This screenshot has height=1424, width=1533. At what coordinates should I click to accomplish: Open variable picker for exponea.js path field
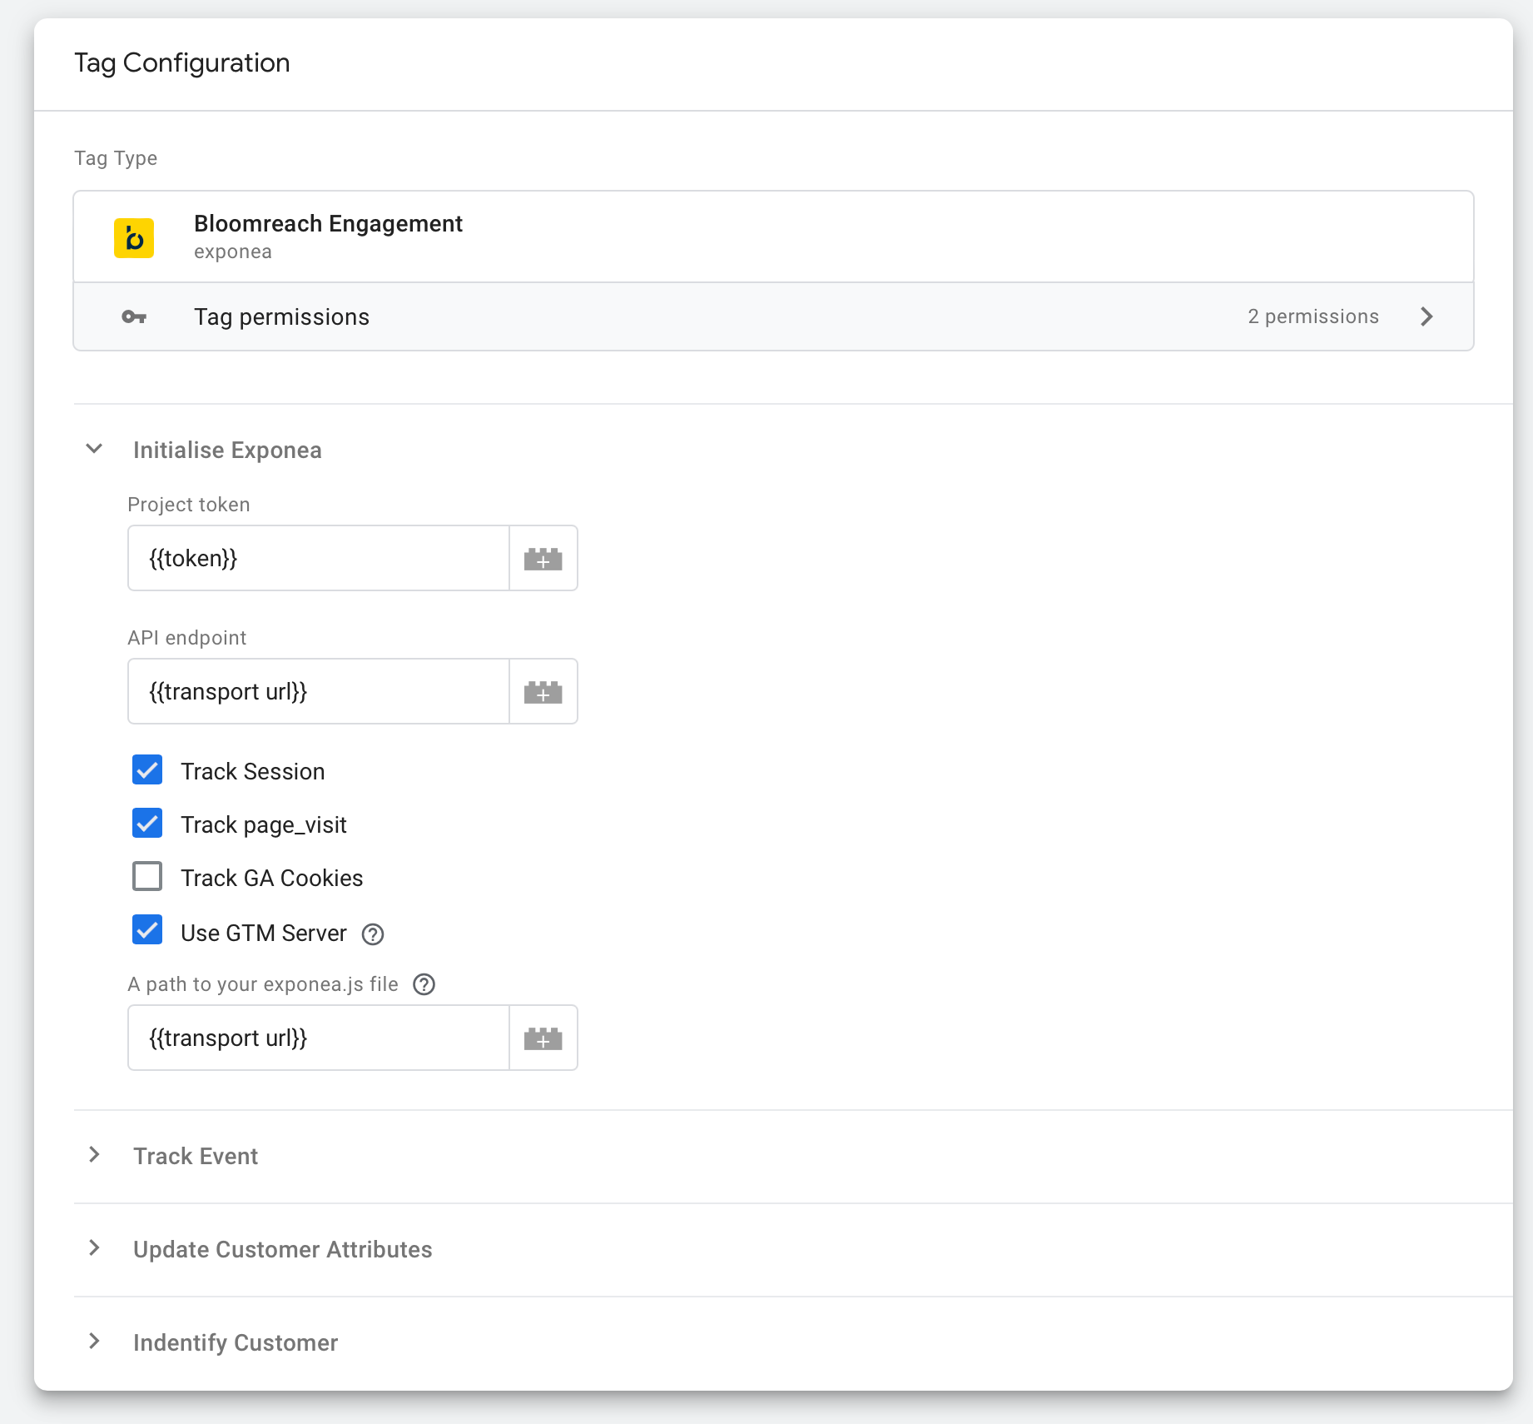pos(543,1038)
